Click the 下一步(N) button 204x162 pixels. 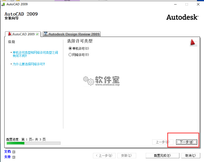click(x=187, y=142)
